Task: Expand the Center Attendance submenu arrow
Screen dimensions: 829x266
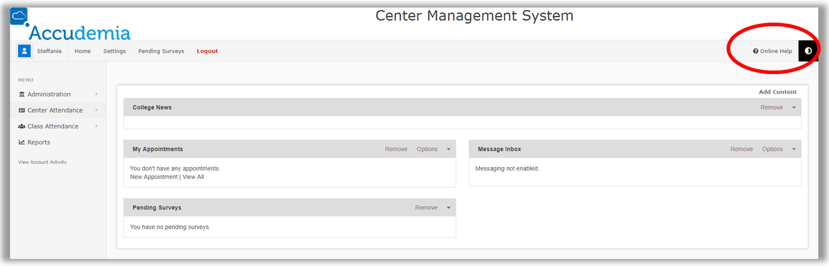Action: 97,110
